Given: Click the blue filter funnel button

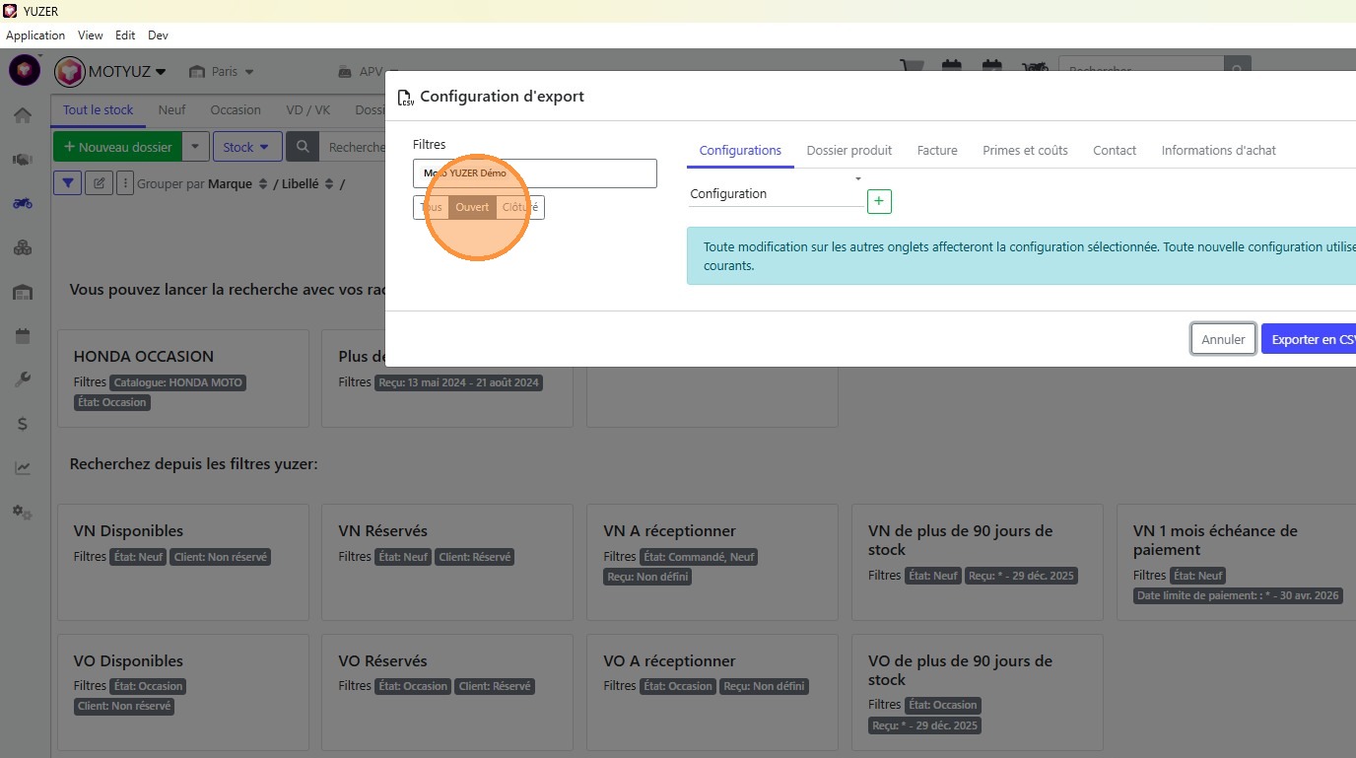Looking at the screenshot, I should (x=67, y=182).
